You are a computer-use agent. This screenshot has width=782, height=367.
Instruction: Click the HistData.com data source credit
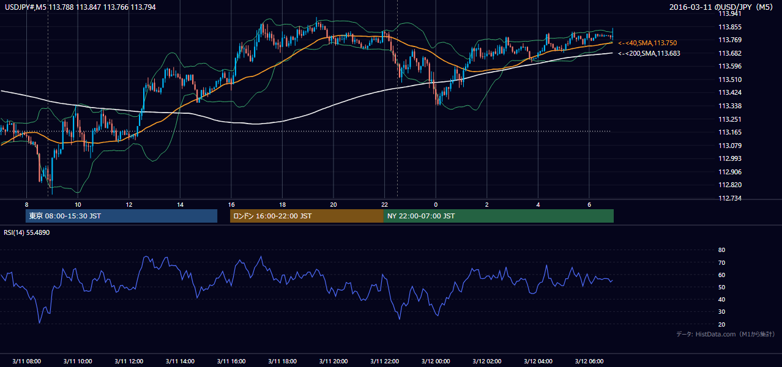pyautogui.click(x=726, y=334)
